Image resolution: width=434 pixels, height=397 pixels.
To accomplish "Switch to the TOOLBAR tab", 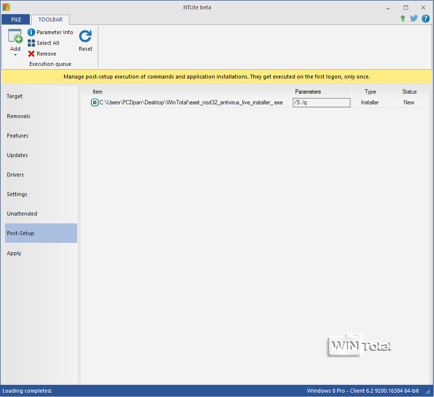I will [x=50, y=20].
